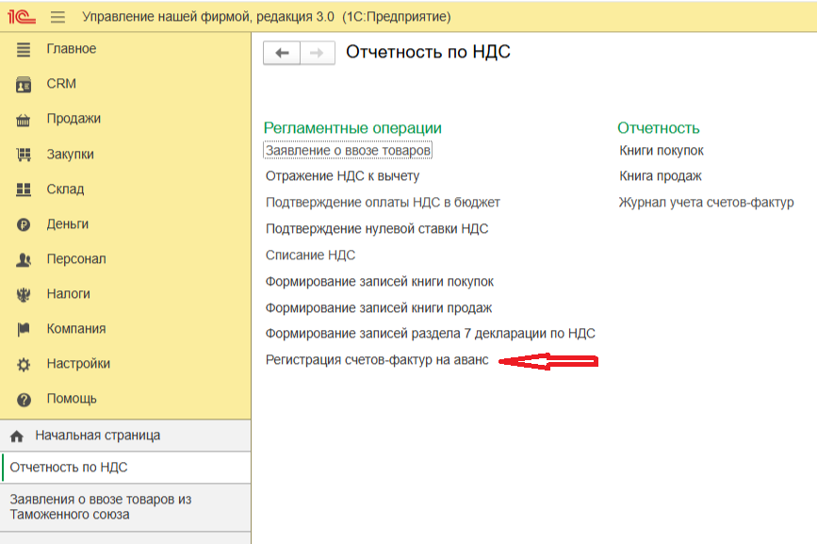Click the Персонал people icon
This screenshot has width=817, height=544.
click(24, 259)
